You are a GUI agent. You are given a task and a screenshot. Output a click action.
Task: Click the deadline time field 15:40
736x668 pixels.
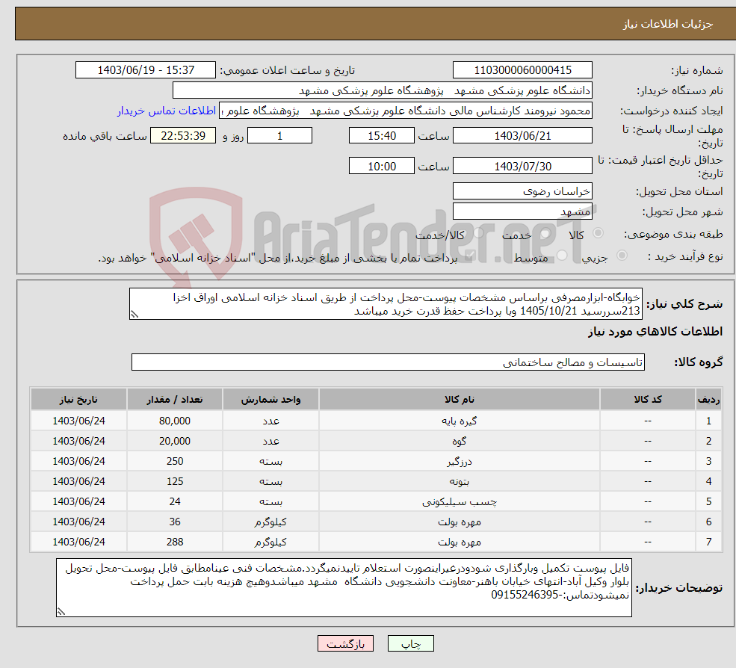(x=382, y=136)
